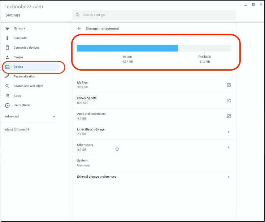Screen dimensions: 265x222
Task: Click the Apps grid icon in sidebar
Action: tap(7, 96)
